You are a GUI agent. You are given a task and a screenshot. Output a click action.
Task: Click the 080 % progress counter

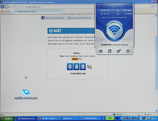(79, 67)
